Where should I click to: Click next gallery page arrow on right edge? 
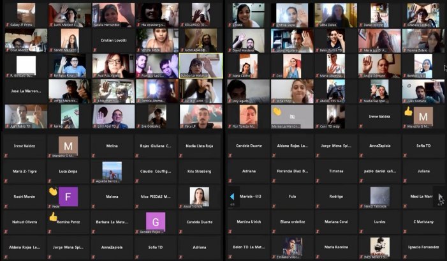[439, 197]
